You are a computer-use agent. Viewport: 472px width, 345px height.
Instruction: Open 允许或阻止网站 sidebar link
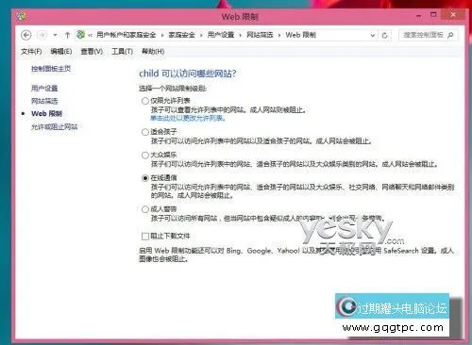(54, 127)
